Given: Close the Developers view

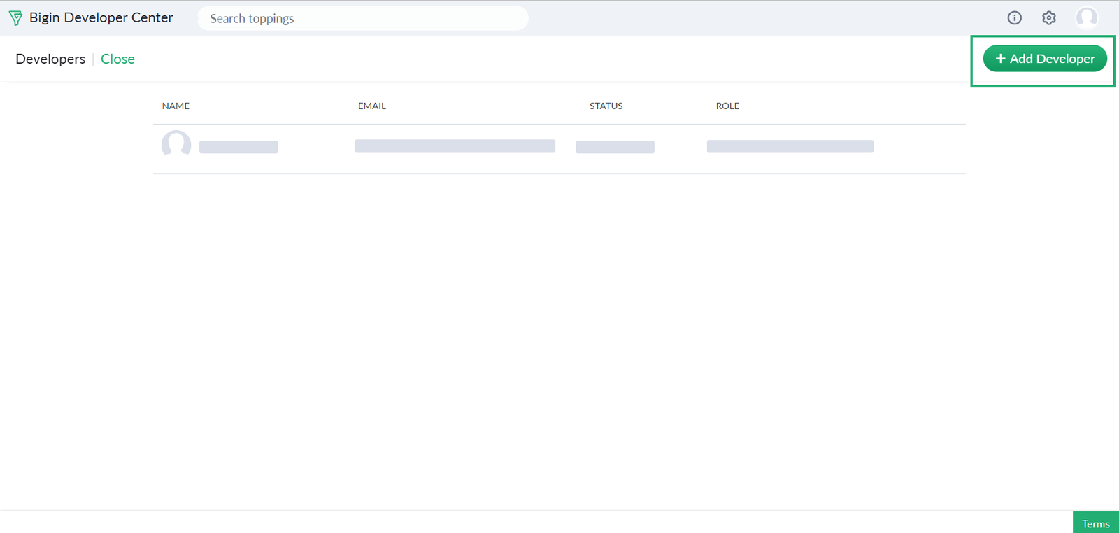Looking at the screenshot, I should point(117,59).
